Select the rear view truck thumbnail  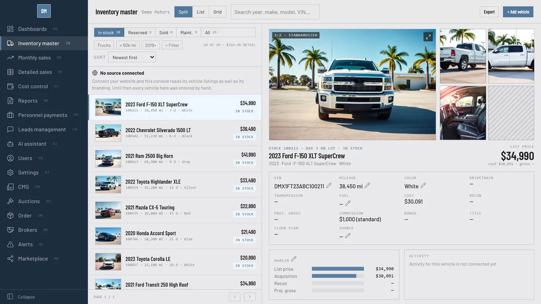(463, 56)
